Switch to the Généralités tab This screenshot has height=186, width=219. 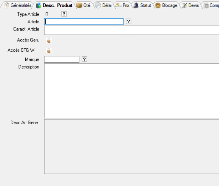pyautogui.click(x=18, y=5)
